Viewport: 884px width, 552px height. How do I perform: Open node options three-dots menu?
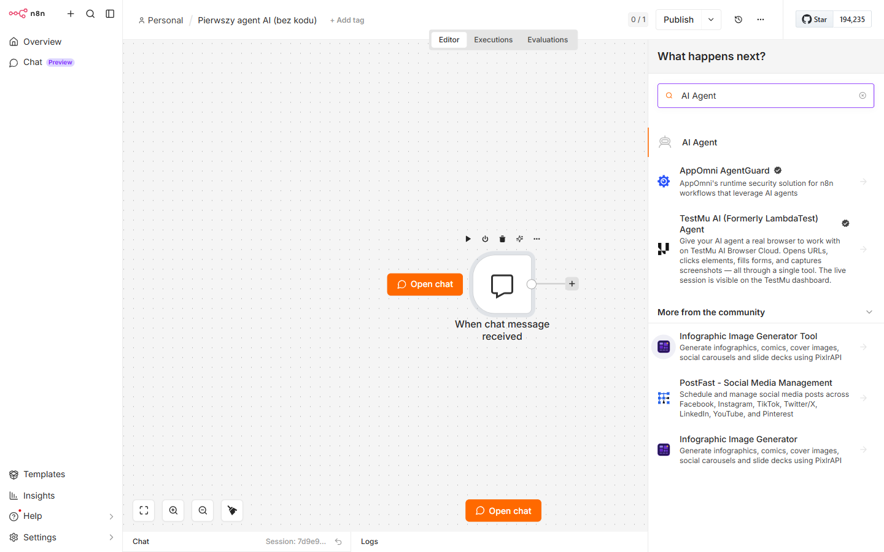tap(537, 239)
